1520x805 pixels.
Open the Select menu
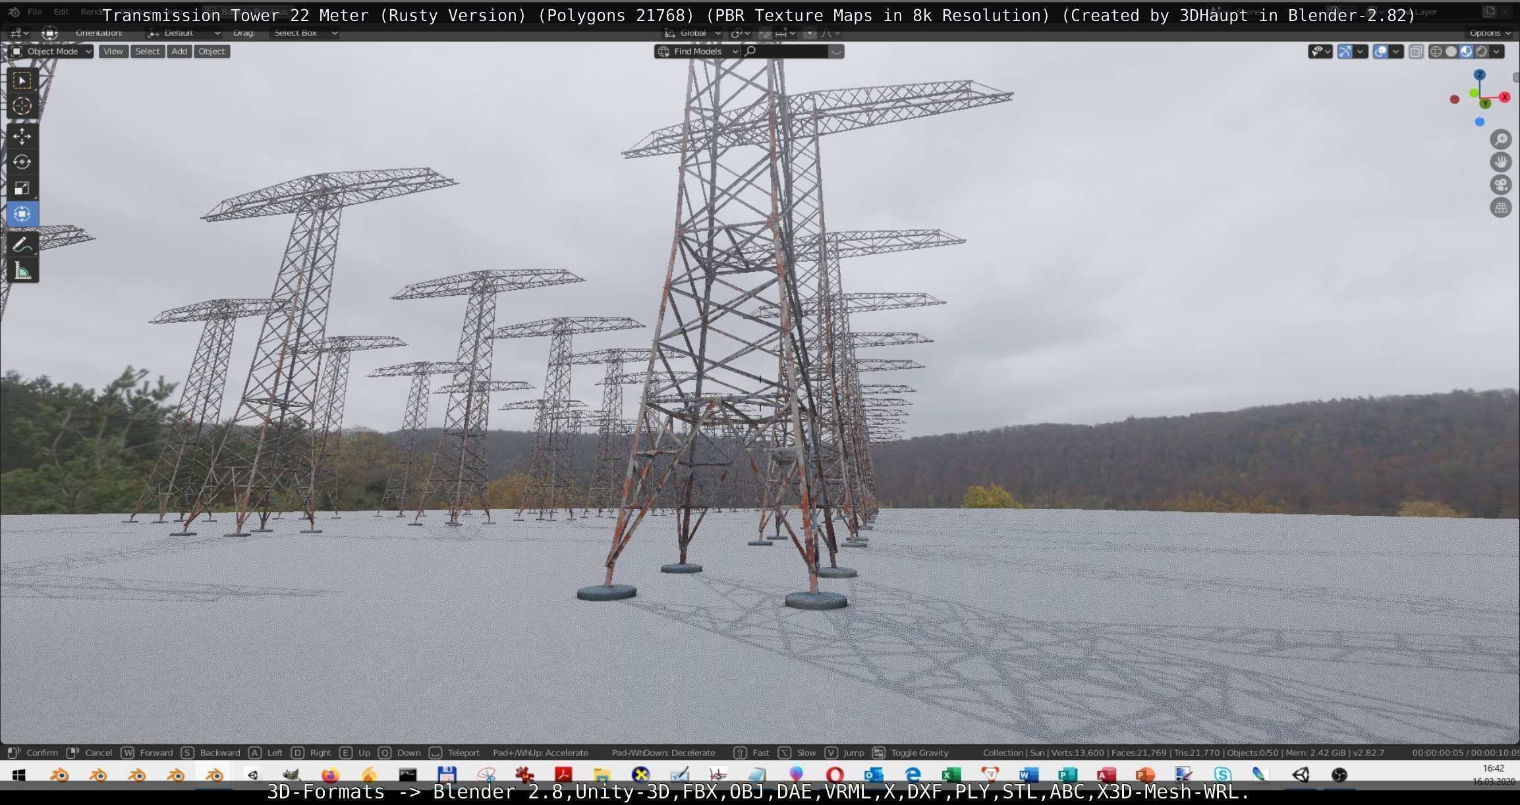[148, 51]
